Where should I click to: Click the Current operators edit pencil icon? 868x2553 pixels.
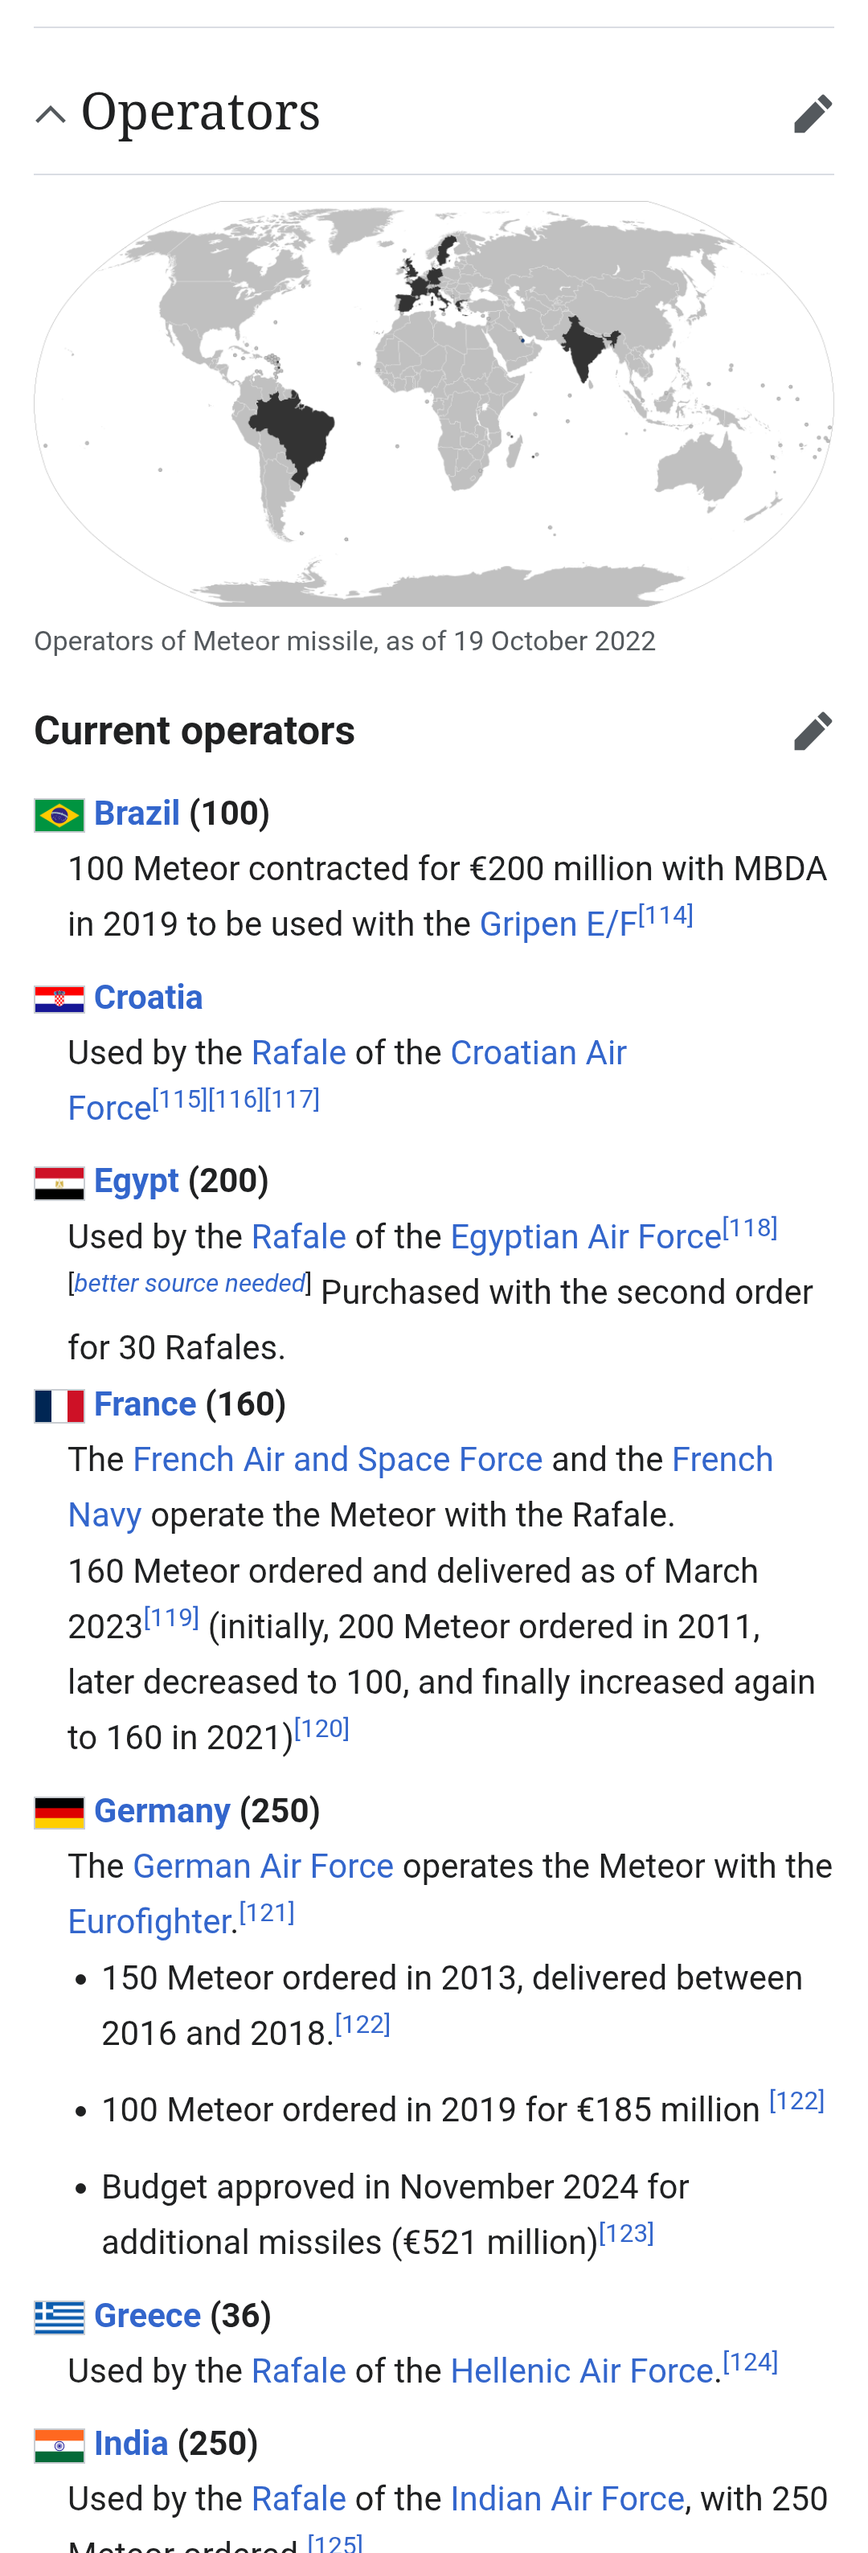pos(813,731)
